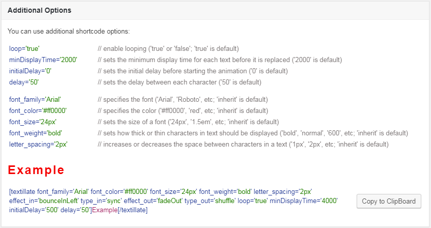Click the specifies the color comment
Image resolution: width=431 pixels, height=228 pixels.
pyautogui.click(x=182, y=110)
